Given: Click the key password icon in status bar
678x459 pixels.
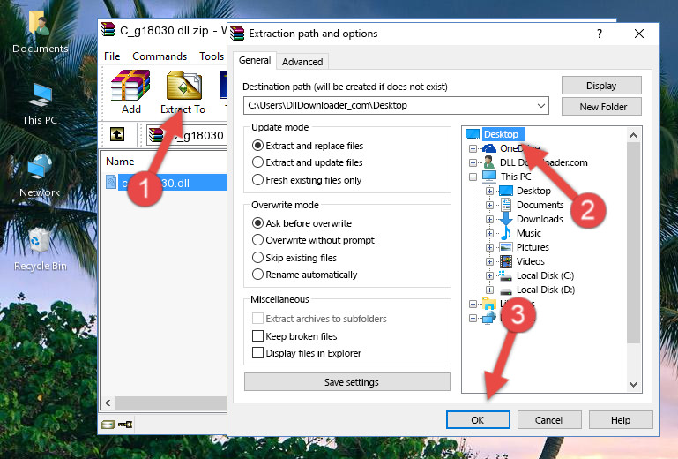Looking at the screenshot, I should pyautogui.click(x=125, y=425).
